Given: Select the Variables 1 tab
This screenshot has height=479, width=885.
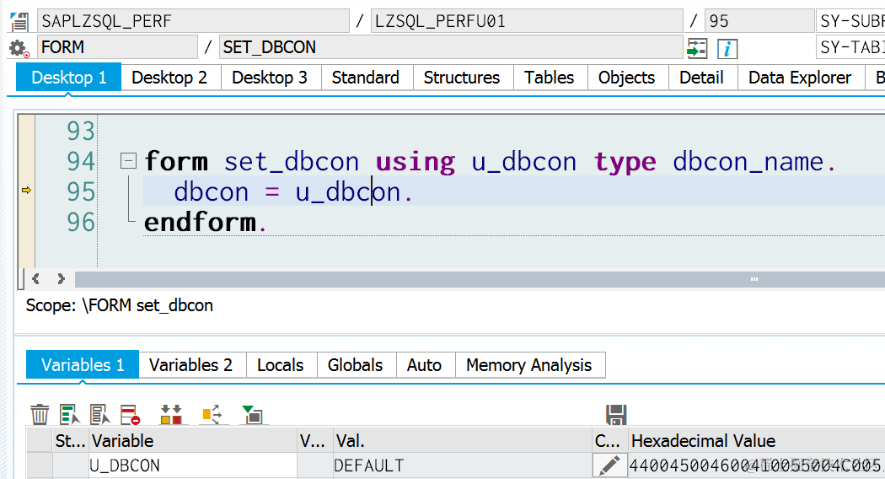Looking at the screenshot, I should point(83,365).
